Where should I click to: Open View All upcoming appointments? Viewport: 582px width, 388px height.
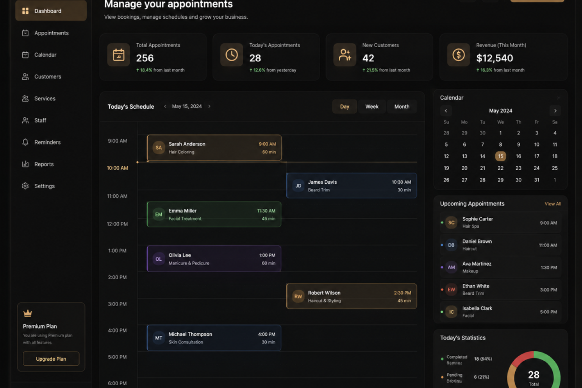(553, 204)
